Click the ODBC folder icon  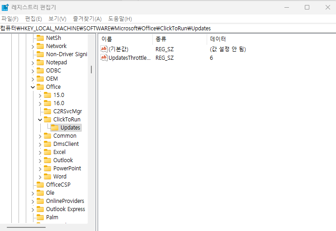40,71
